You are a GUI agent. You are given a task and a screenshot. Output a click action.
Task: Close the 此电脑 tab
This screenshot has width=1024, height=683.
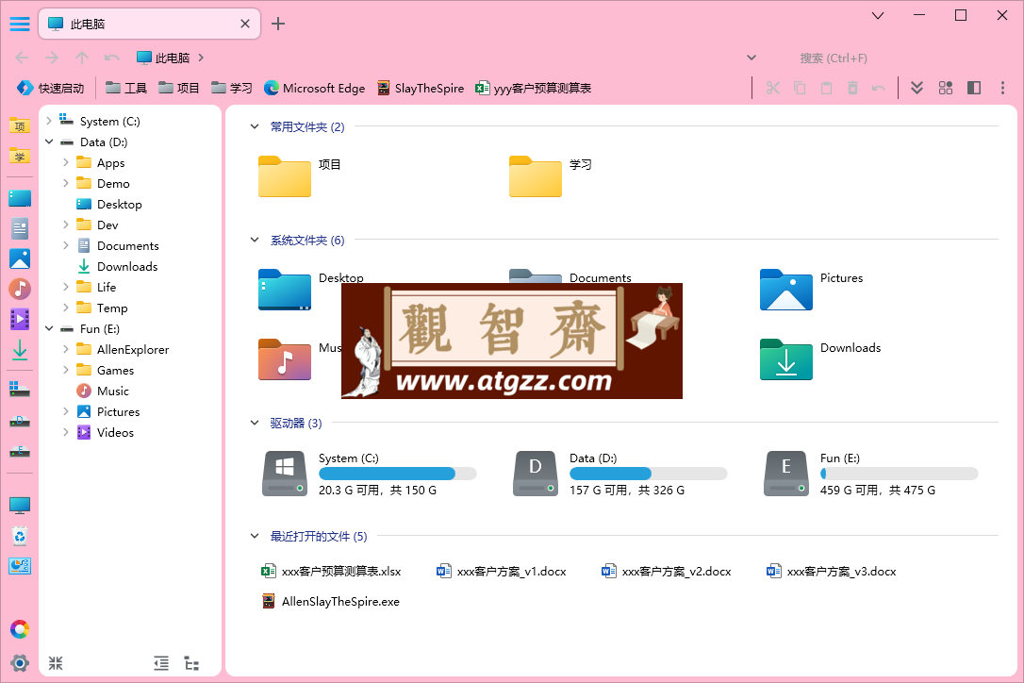(x=245, y=25)
